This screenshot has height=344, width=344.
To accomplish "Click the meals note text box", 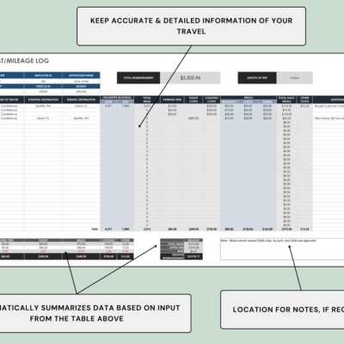I will [x=282, y=249].
